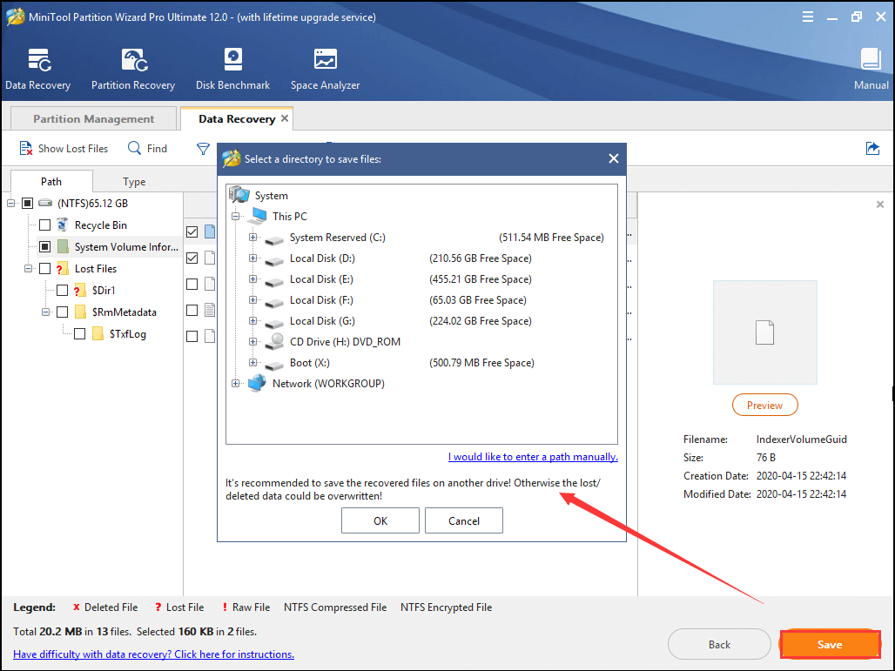Screen dimensions: 895x671
Task: Collapse the This PC node
Action: [236, 217]
